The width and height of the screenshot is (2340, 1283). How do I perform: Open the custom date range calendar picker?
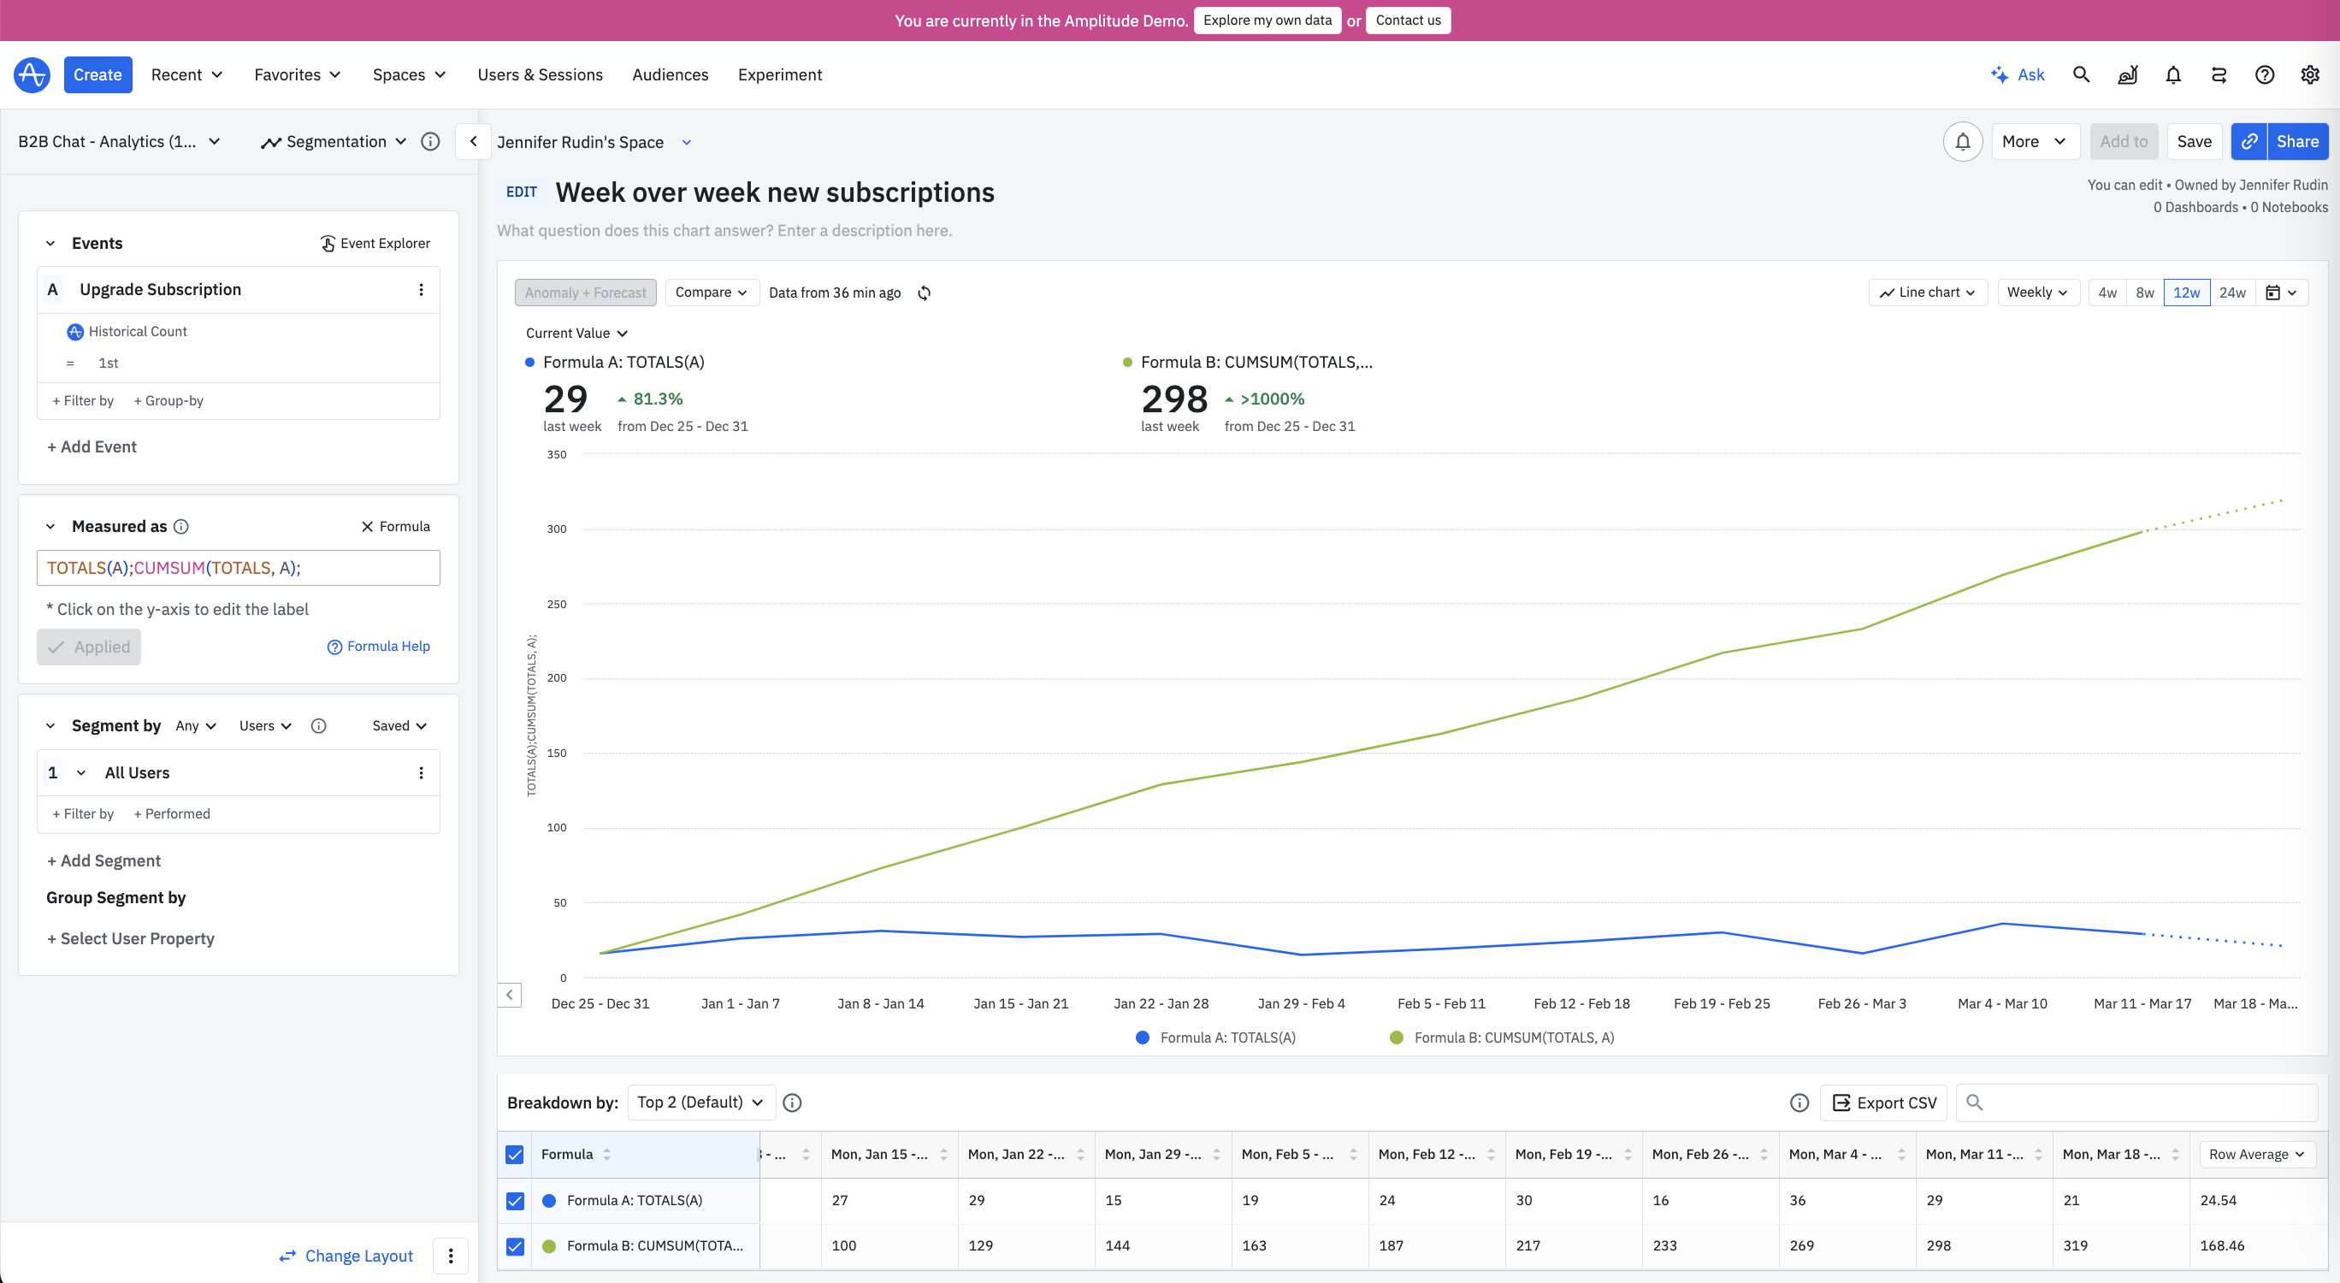pyautogui.click(x=2281, y=293)
